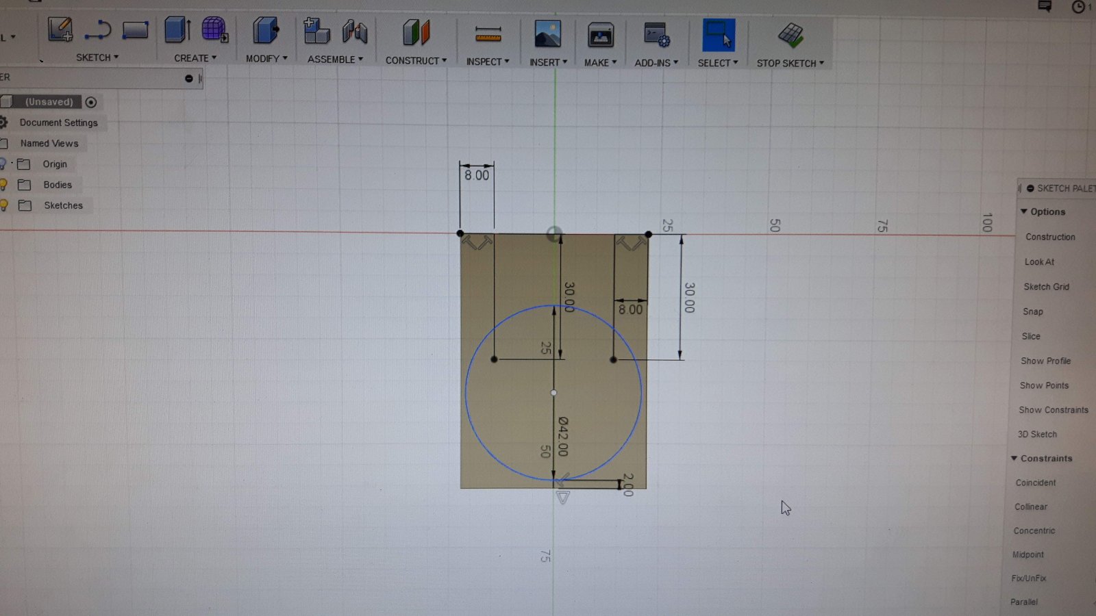Select Named Views in browser tree
The width and height of the screenshot is (1096, 616).
(49, 144)
